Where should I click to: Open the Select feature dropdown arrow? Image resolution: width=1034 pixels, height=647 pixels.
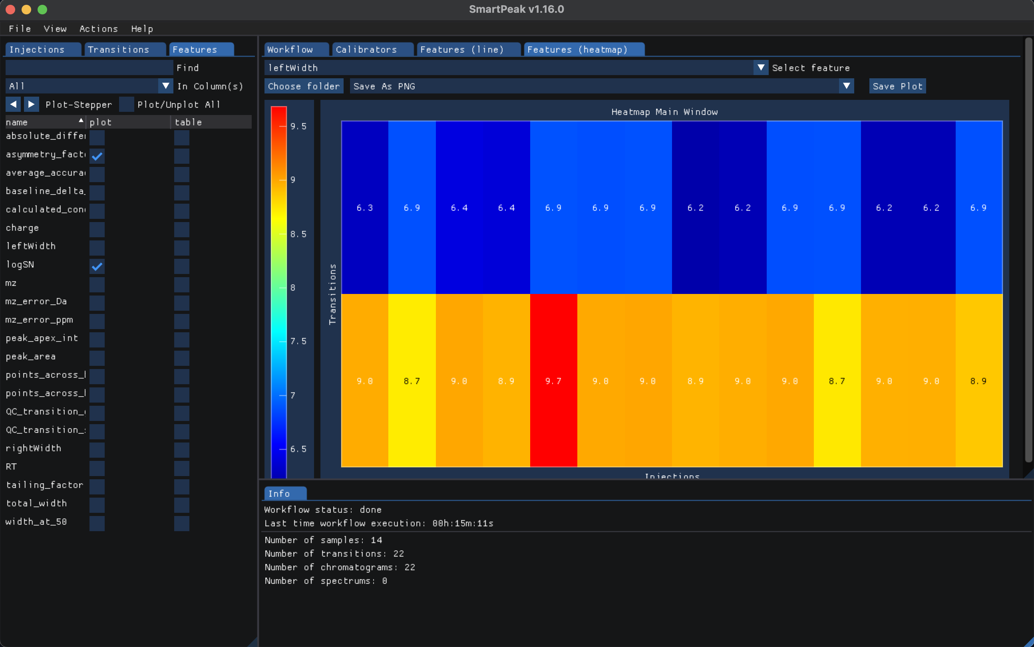[761, 67]
